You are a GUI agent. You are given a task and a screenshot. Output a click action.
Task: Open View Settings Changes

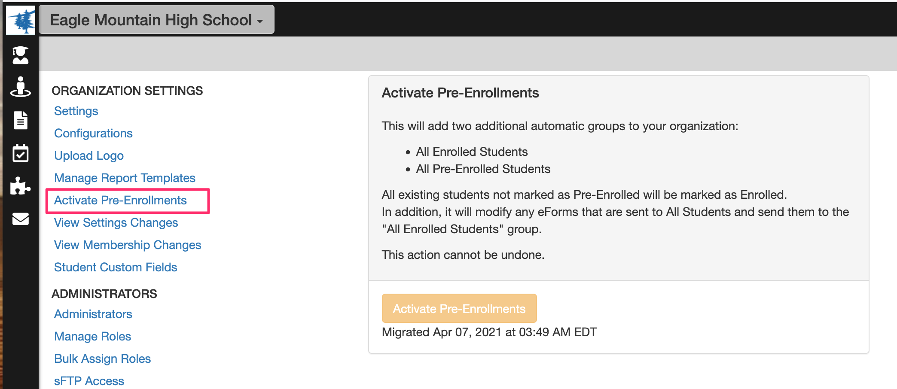coord(116,222)
